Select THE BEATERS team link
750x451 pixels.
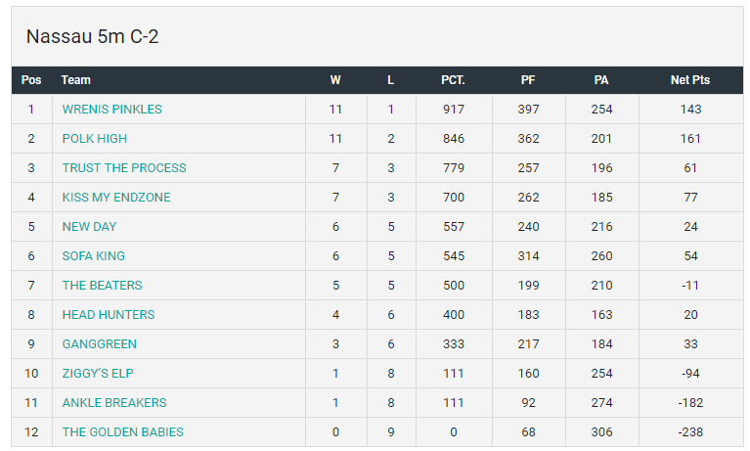(102, 286)
